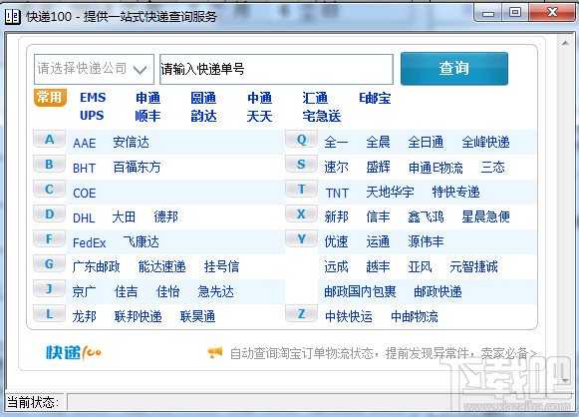579x417 pixels.
Task: Click the letter Y index button
Action: 301,239
